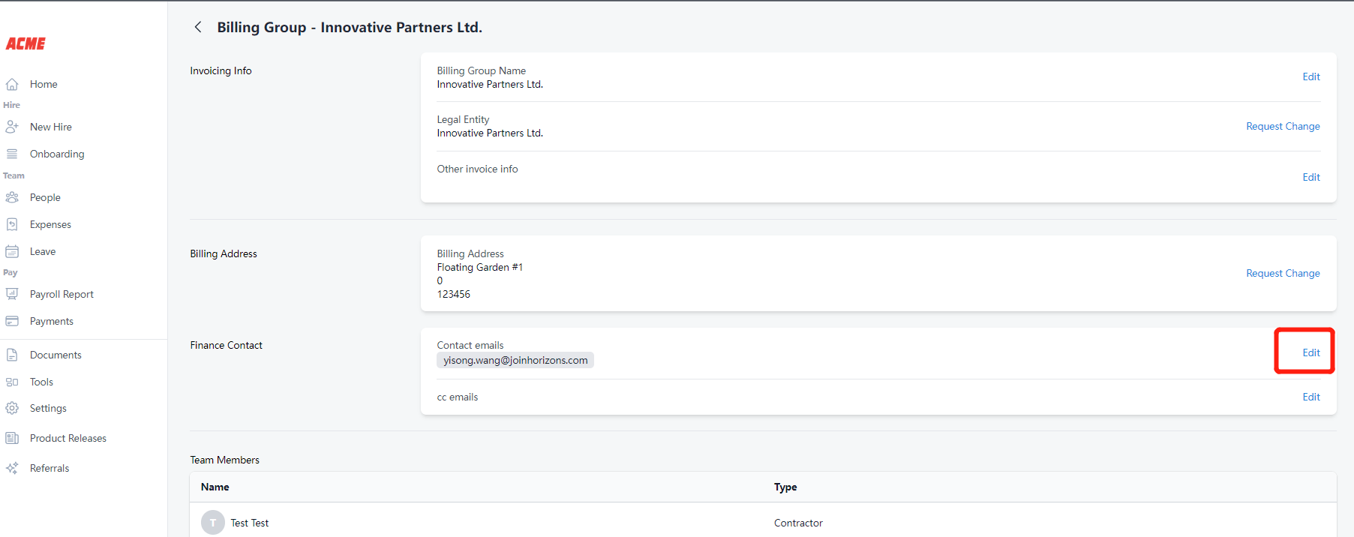Click the People group icon
Image resolution: width=1354 pixels, height=537 pixels.
point(12,197)
